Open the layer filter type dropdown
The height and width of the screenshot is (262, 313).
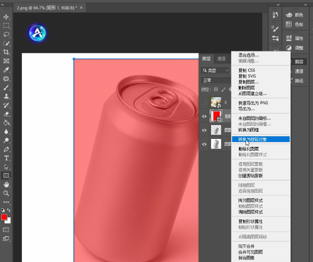point(215,70)
